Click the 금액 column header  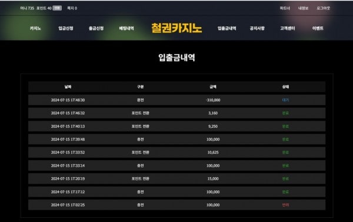tap(213, 87)
